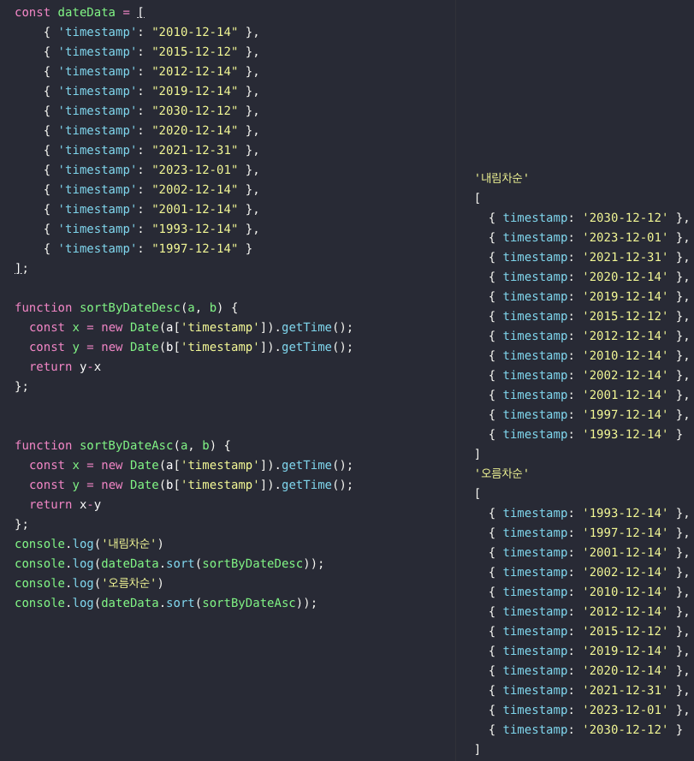This screenshot has height=761, width=694.
Task: Click the return x-y statement
Action: coord(66,504)
